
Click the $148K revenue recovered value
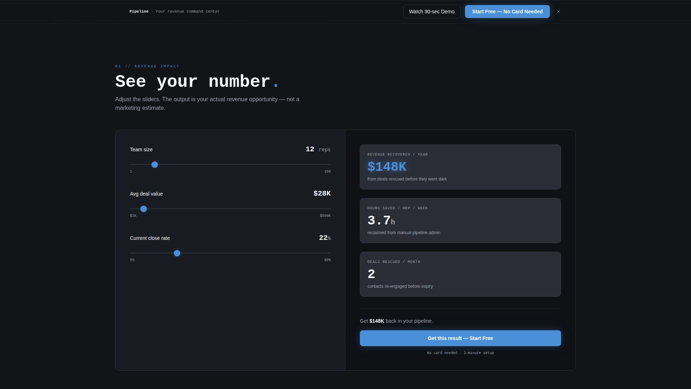pos(387,167)
